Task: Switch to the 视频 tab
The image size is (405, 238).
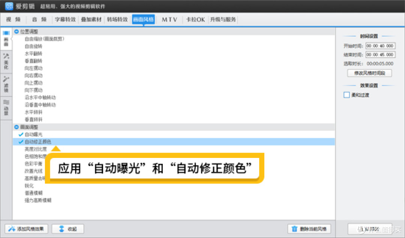Action: (13, 19)
